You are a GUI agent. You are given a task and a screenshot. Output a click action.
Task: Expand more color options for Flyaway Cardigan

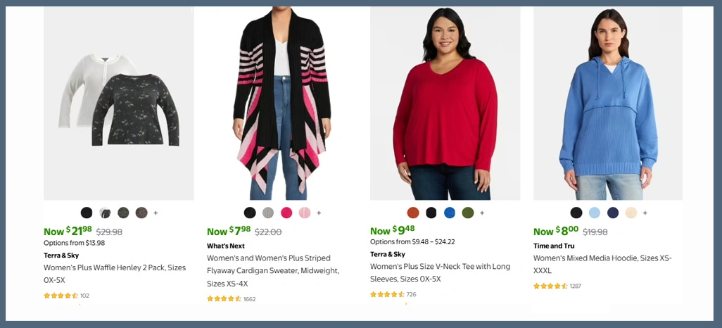319,213
